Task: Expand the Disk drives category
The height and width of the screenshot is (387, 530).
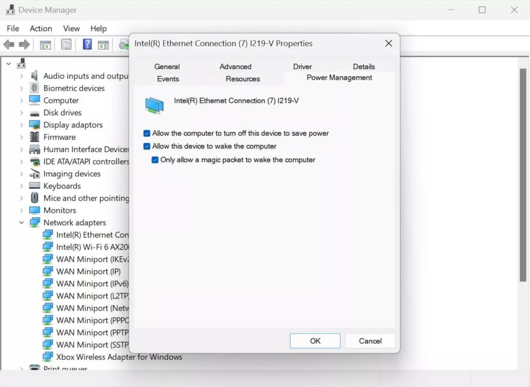Action: tap(22, 113)
